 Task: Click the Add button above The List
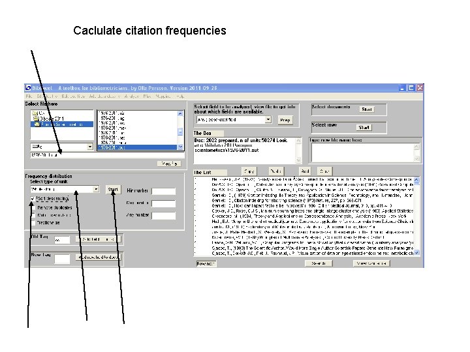pos(305,171)
